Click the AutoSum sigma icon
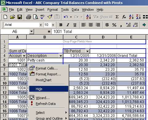This screenshot has width=148, height=120. point(117,17)
